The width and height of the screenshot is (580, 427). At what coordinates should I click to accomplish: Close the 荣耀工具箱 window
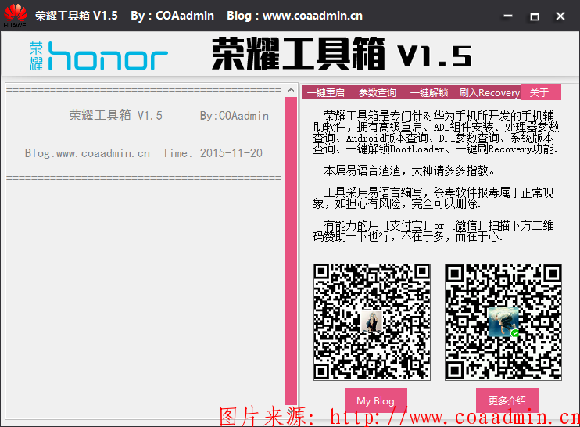pyautogui.click(x=560, y=16)
